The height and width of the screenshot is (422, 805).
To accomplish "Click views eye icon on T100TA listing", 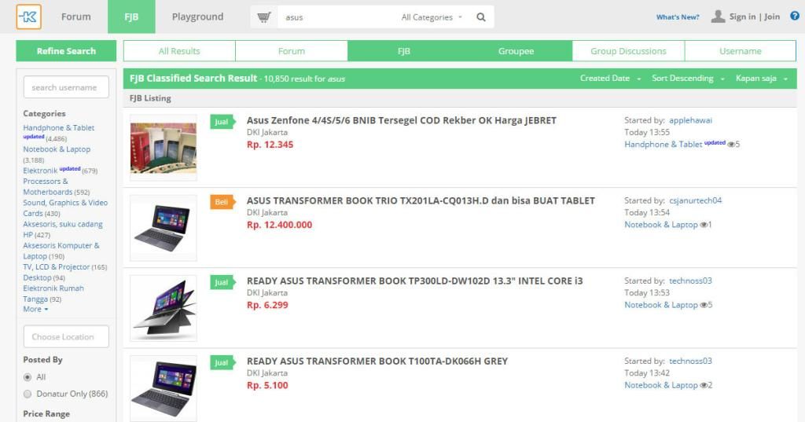I will point(704,385).
